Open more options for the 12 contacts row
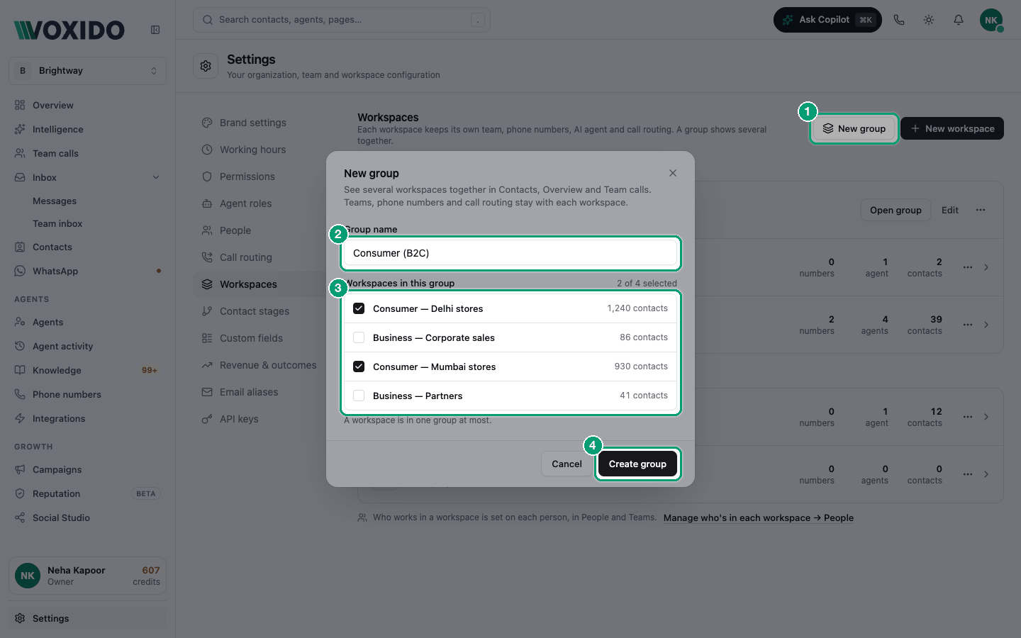Viewport: 1021px width, 638px height. pyautogui.click(x=968, y=417)
